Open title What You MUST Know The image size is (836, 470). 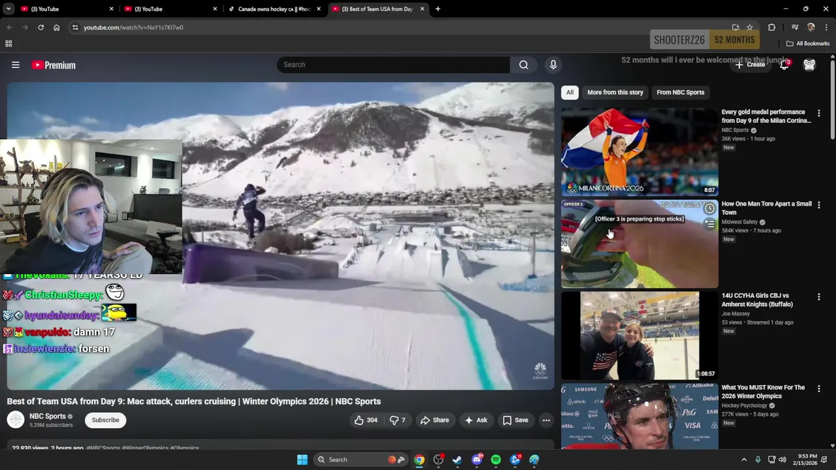pyautogui.click(x=763, y=392)
